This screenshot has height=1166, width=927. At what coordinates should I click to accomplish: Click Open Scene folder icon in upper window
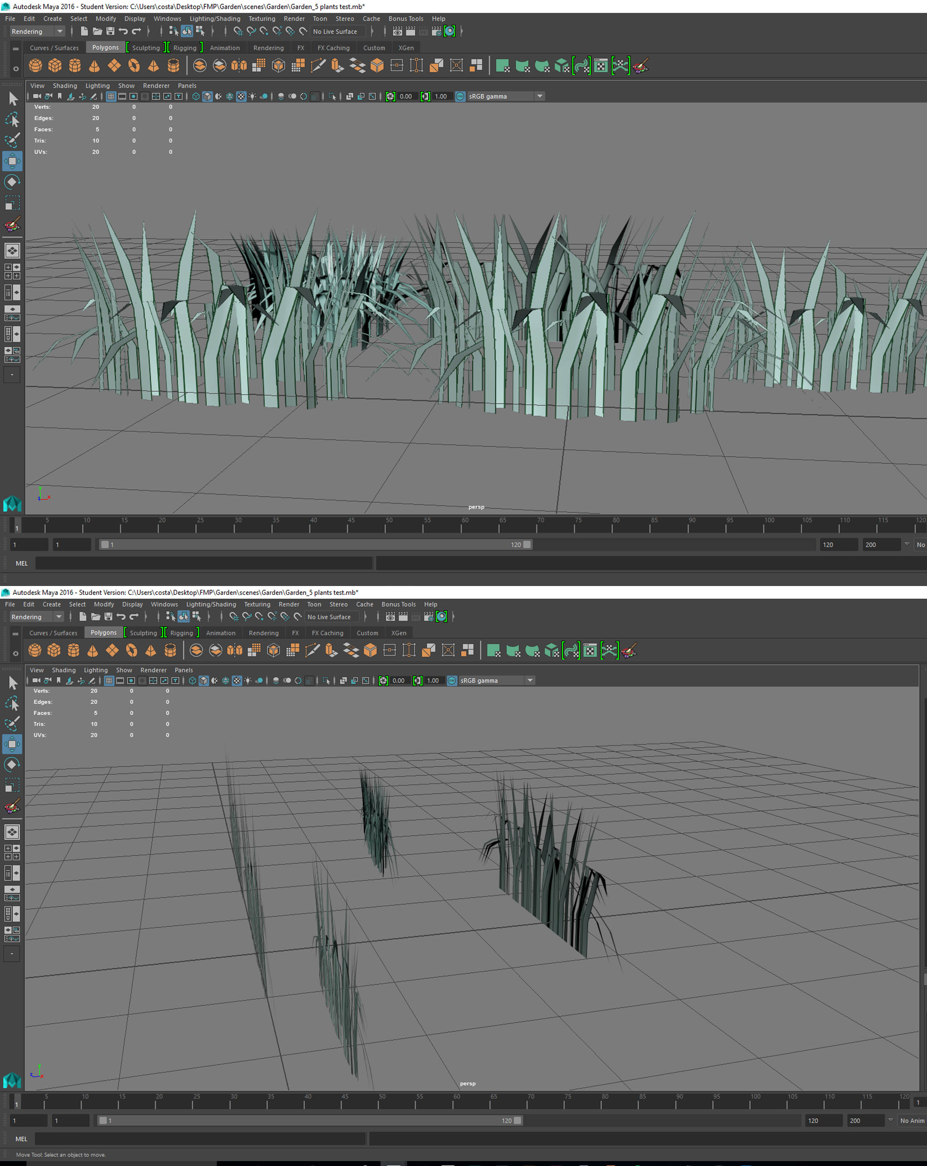click(x=97, y=31)
